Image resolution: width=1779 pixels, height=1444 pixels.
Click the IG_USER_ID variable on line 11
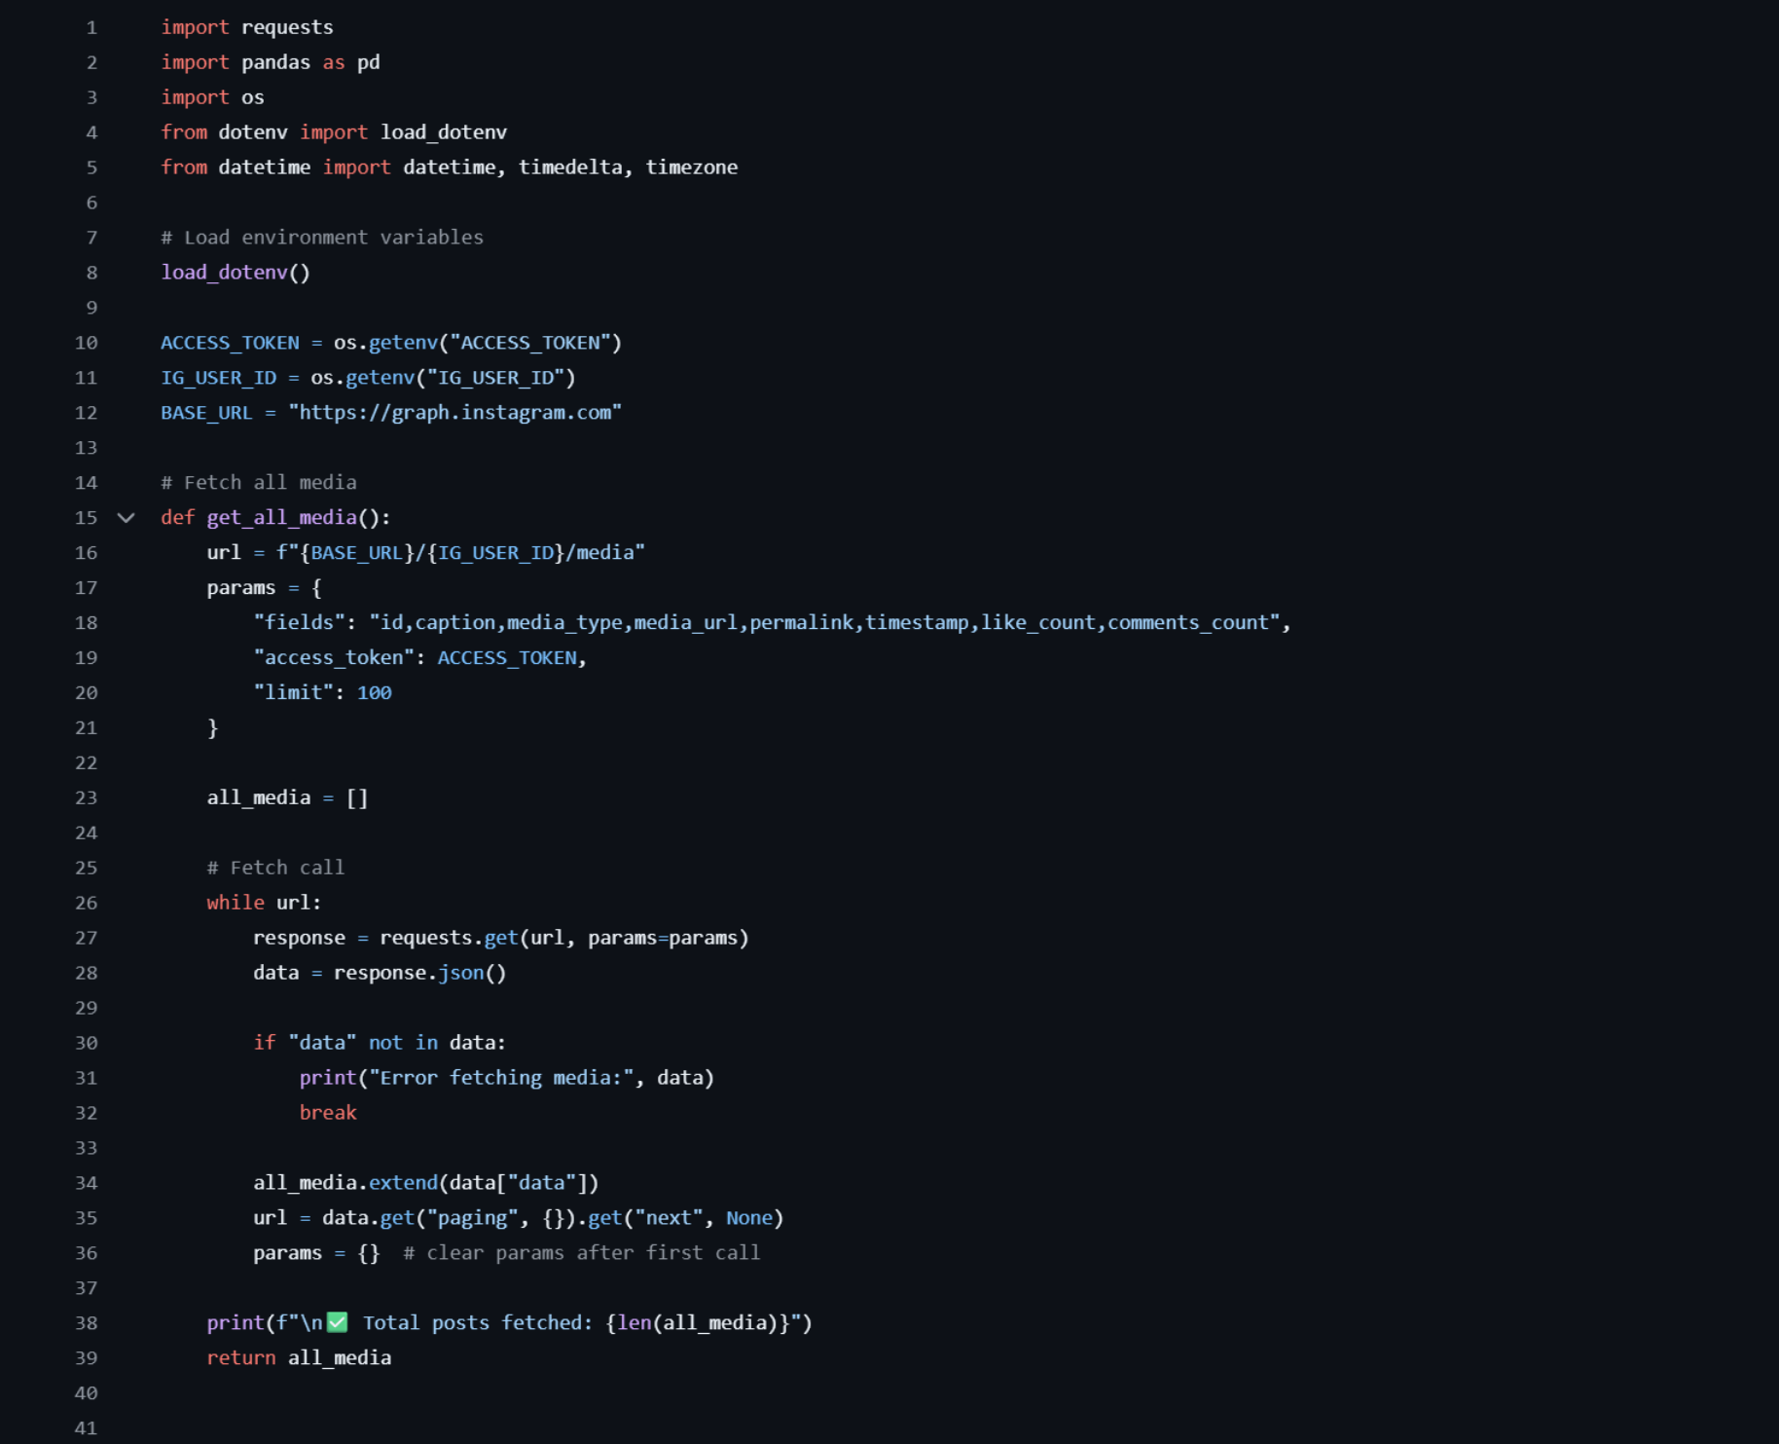pos(219,378)
